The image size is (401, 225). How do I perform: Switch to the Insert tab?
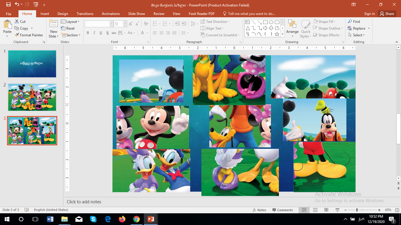45,14
